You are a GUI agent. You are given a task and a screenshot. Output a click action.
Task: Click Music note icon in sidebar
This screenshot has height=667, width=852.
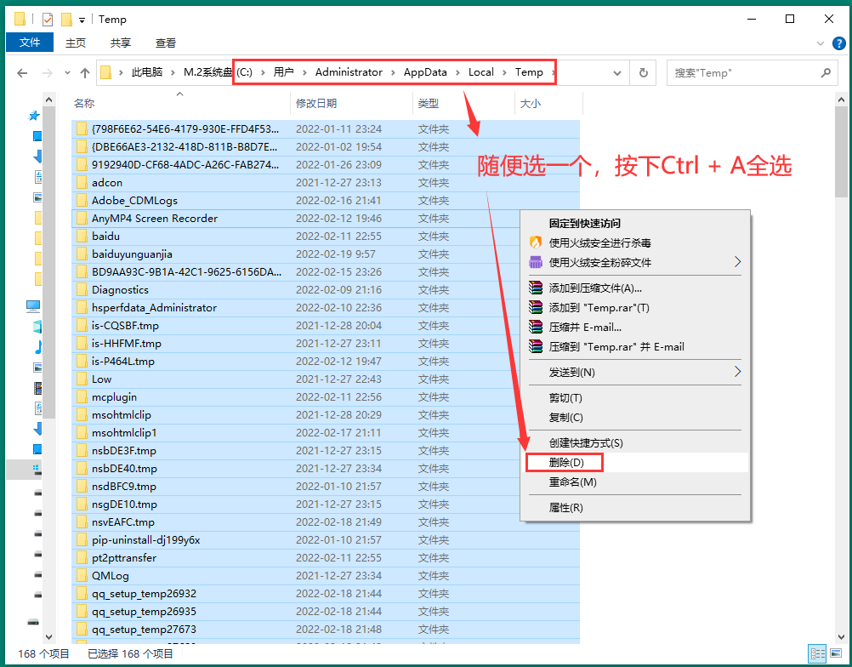tap(38, 347)
